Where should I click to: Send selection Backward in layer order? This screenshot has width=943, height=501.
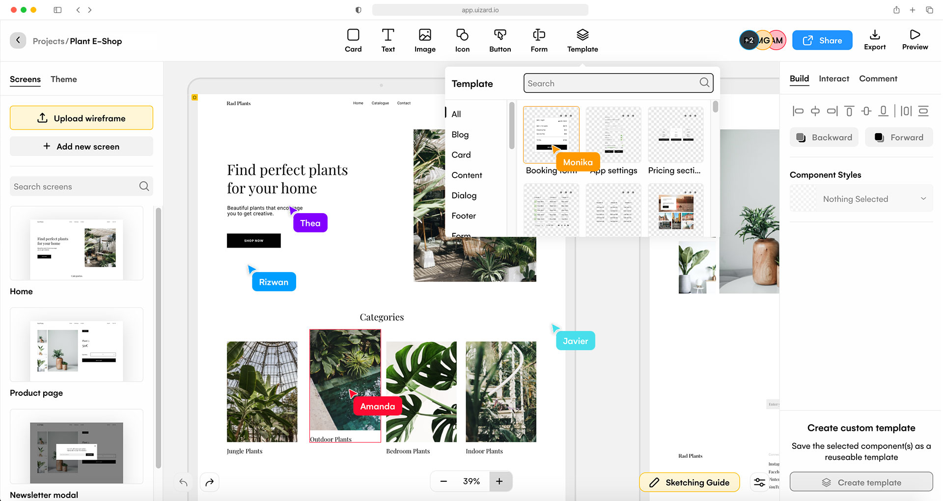tap(824, 137)
